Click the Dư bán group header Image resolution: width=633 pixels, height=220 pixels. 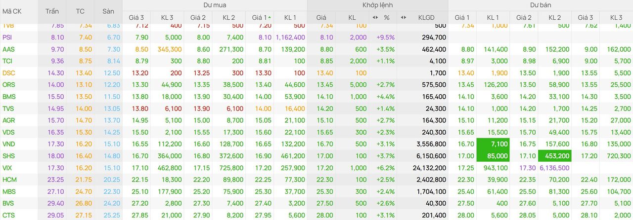(540, 5)
